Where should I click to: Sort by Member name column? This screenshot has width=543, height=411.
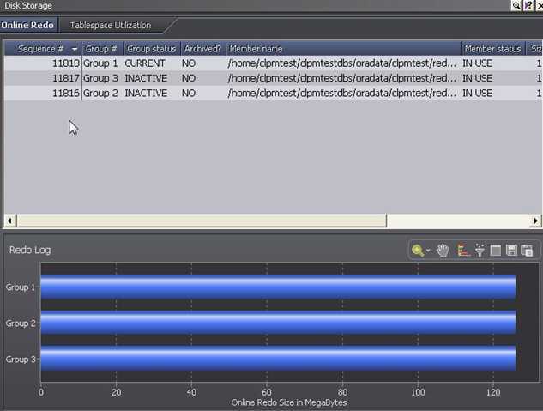[x=343, y=49]
